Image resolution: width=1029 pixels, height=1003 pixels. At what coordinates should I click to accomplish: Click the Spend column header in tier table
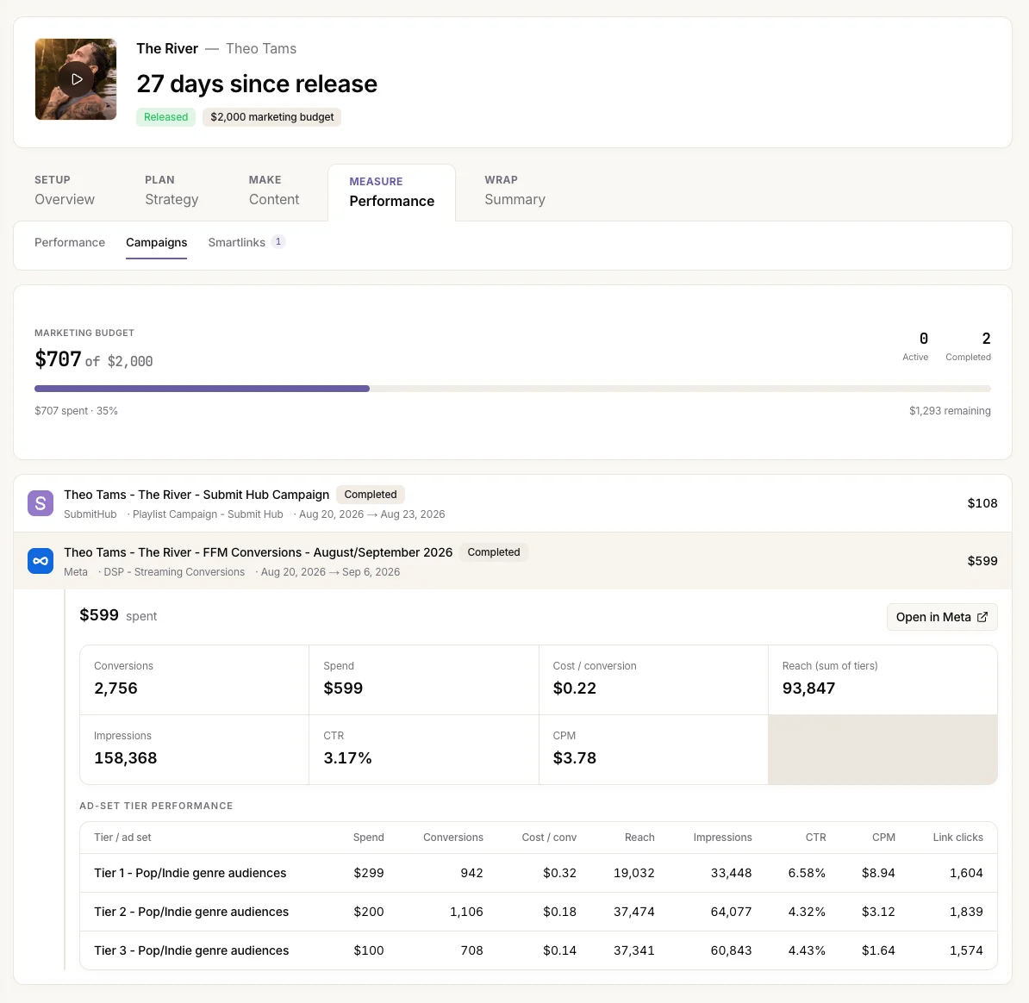(x=368, y=837)
